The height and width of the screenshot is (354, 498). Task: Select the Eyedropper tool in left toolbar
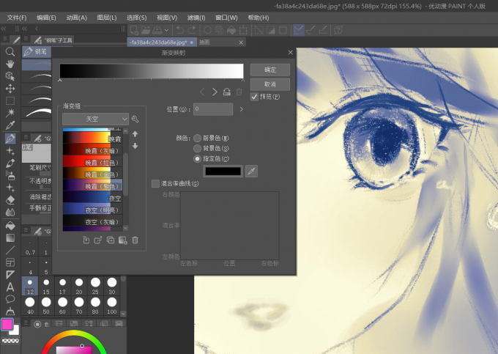(10, 125)
